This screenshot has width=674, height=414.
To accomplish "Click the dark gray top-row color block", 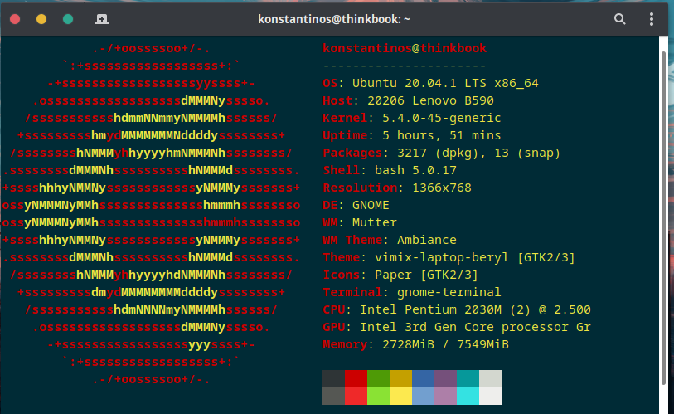I will pyautogui.click(x=333, y=378).
